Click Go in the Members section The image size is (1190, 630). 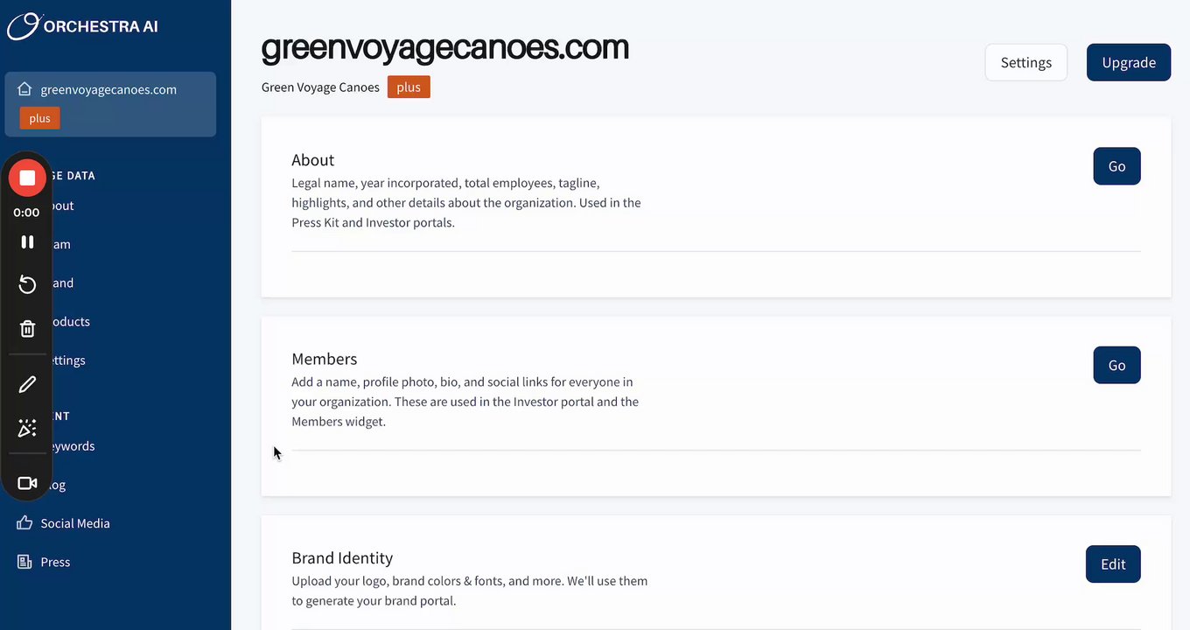[x=1116, y=365]
